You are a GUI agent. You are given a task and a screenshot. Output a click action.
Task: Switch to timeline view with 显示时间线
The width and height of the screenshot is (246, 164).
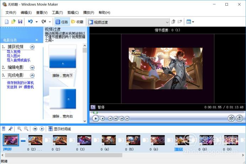point(60,129)
